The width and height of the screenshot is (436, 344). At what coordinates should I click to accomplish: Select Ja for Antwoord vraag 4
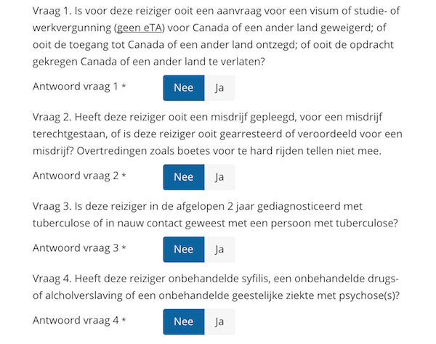pyautogui.click(x=219, y=322)
